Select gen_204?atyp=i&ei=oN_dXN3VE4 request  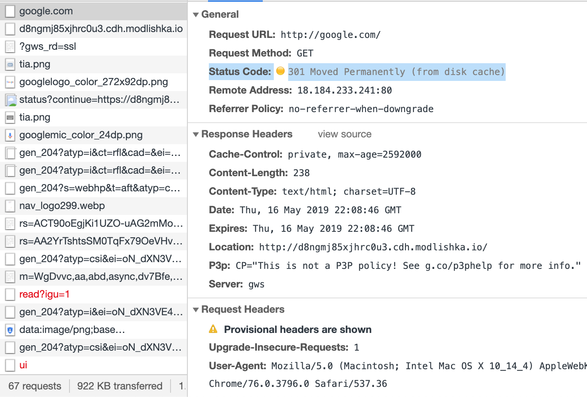(x=93, y=312)
